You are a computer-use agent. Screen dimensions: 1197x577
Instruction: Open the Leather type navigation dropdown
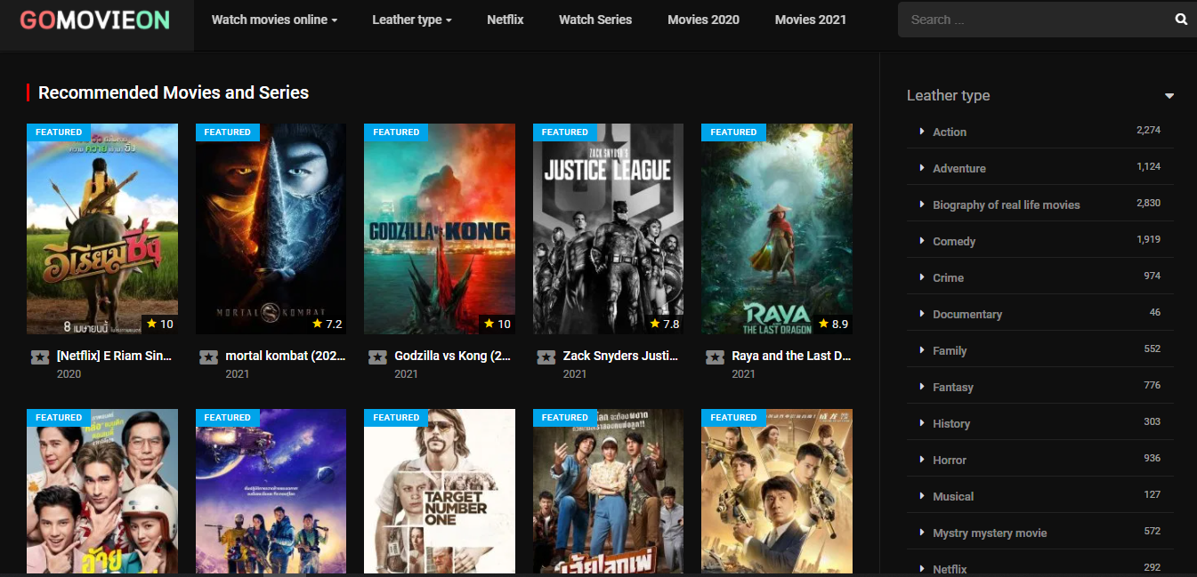click(x=411, y=20)
